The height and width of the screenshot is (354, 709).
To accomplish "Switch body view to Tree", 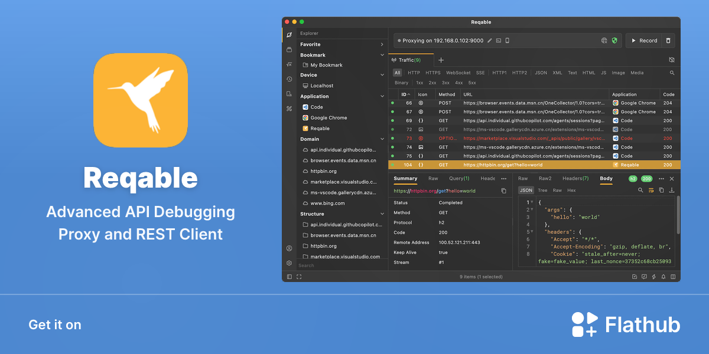I will coord(542,191).
